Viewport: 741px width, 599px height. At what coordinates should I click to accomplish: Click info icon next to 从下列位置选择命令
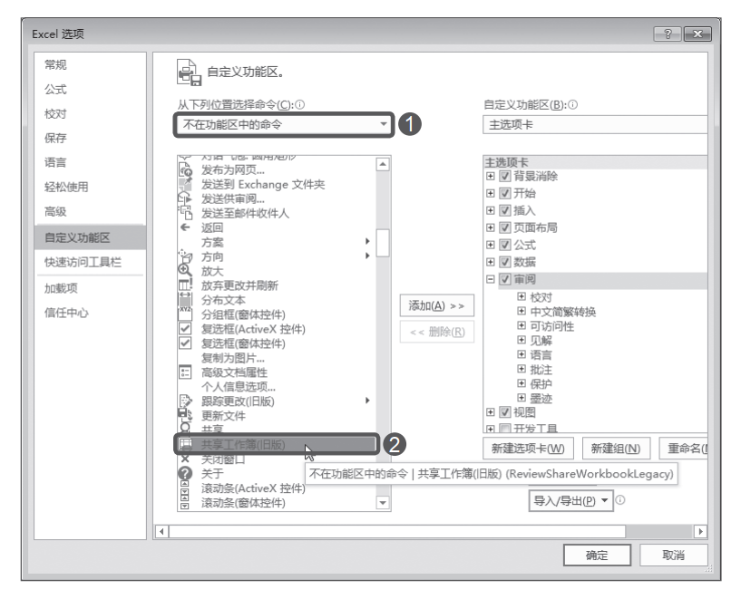[x=299, y=104]
